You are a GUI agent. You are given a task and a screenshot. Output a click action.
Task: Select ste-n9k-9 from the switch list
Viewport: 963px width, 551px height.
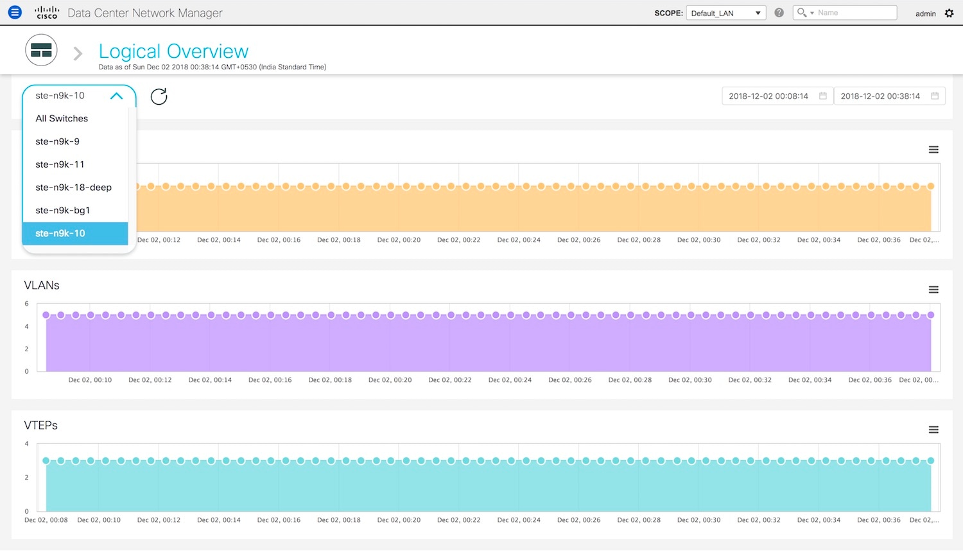click(75, 141)
